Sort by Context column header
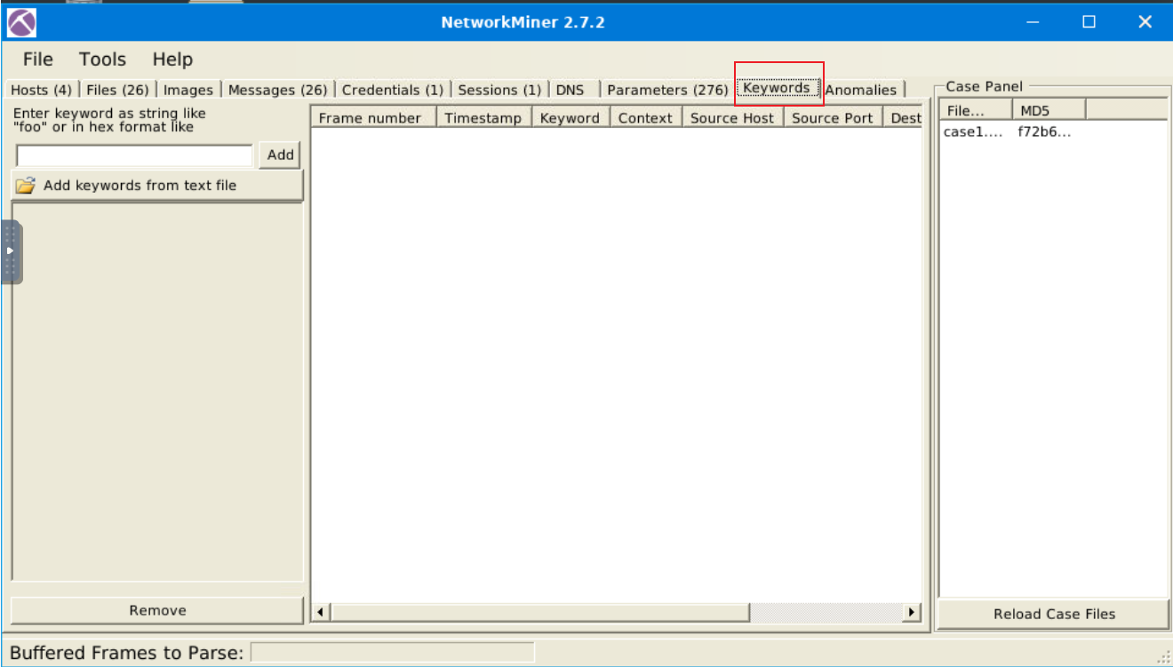The width and height of the screenshot is (1173, 667). pos(646,118)
